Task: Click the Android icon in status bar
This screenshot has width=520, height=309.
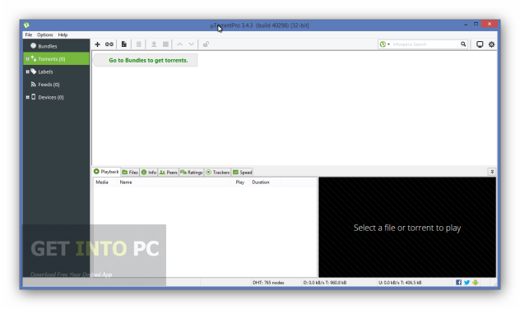Action: tap(476, 283)
